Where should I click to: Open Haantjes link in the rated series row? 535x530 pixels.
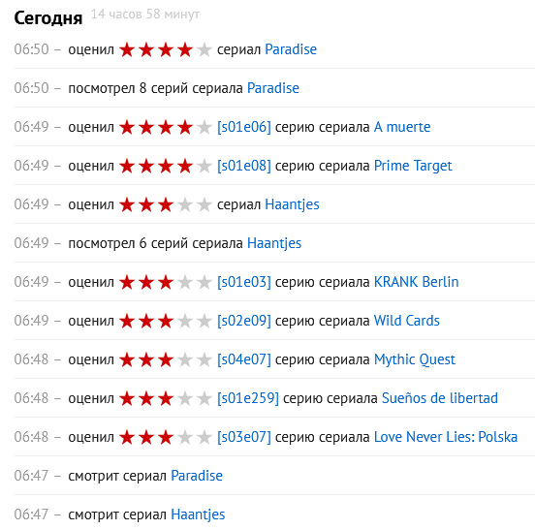coord(292,204)
